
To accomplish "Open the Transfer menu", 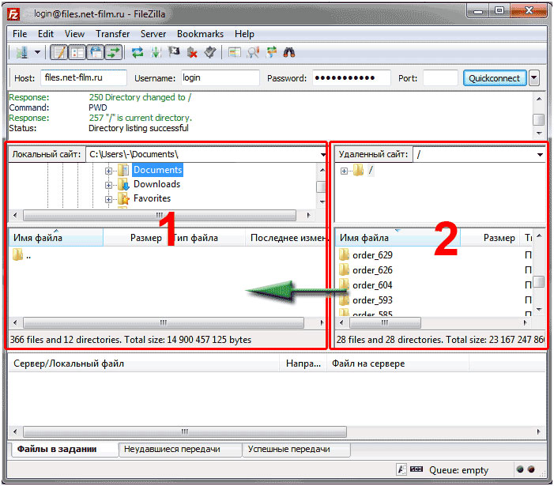I will 113,34.
